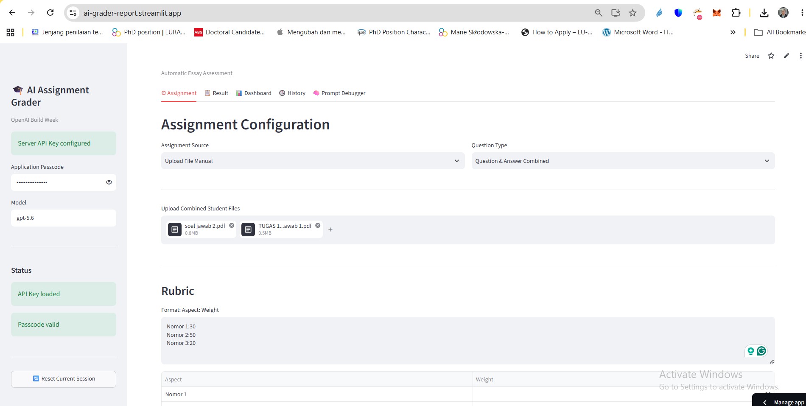Open the MetaMask fox extension
Viewport: 806px width, 406px height.
[716, 13]
